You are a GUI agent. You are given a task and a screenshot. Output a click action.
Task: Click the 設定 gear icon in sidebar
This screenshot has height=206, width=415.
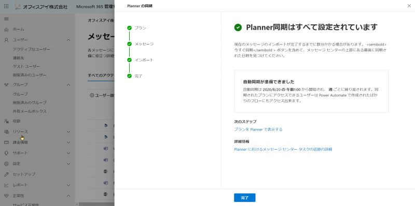click(x=7, y=164)
